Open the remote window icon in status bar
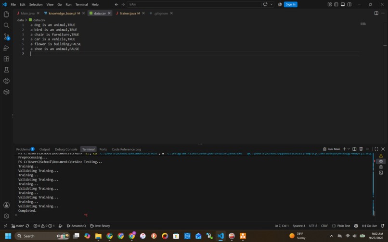388x242 pixels. tap(5, 226)
